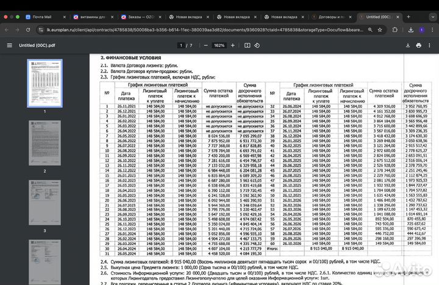439x285 pixels.
Task: Open Chrome browser menu three dots
Action: (431, 29)
